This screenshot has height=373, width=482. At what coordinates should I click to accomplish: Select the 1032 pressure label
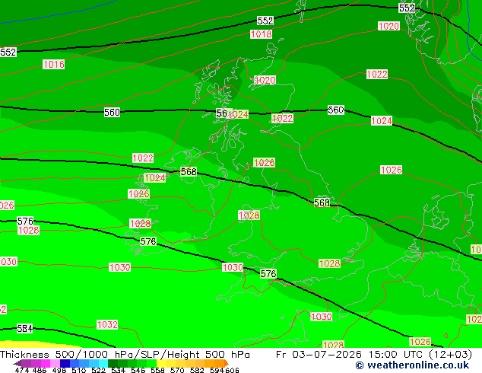click(107, 325)
